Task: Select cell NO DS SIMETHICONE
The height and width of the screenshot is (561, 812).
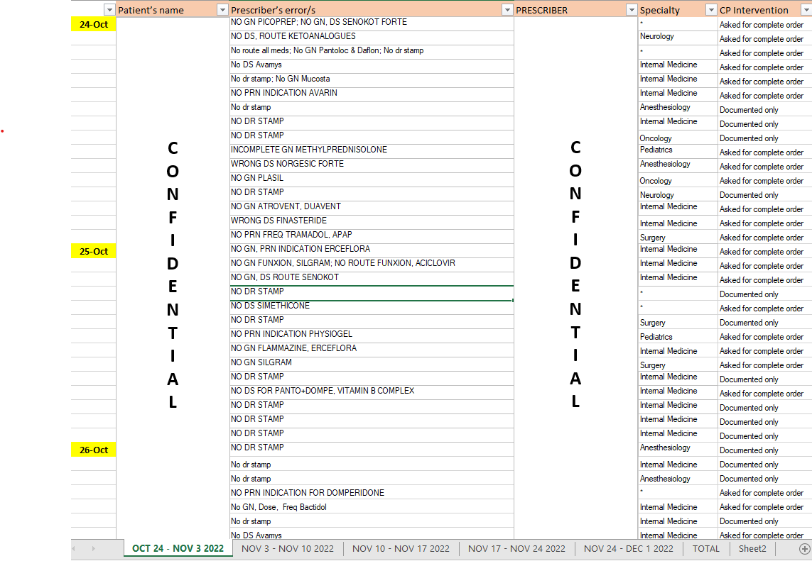Action: pos(372,307)
